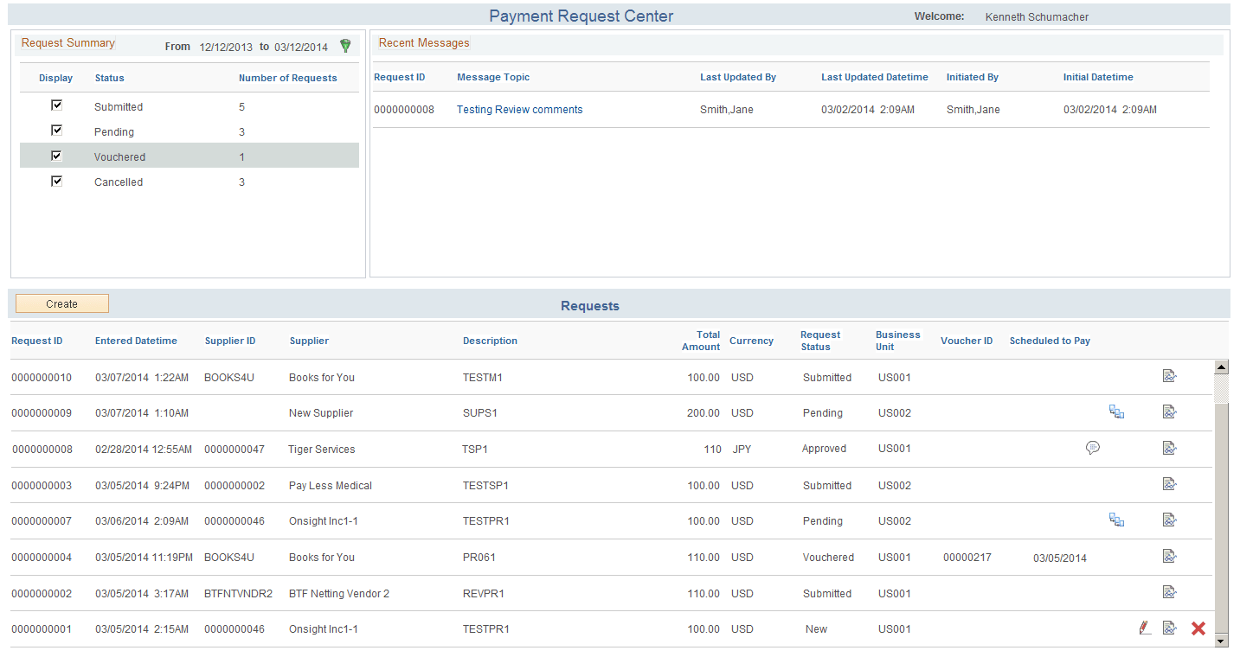Open the Request Summary section header

67,42
